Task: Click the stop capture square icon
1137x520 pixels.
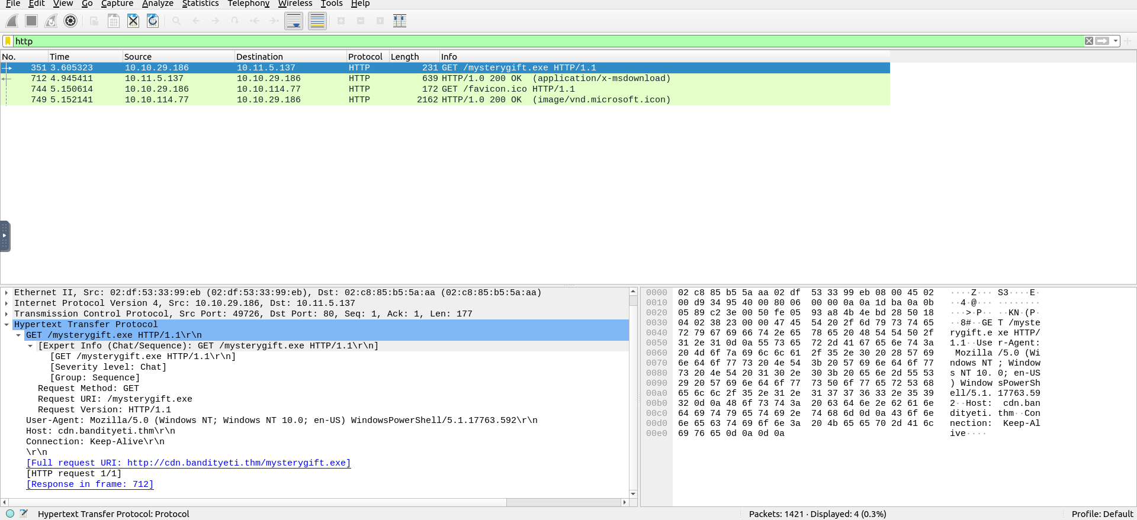Action: tap(31, 21)
